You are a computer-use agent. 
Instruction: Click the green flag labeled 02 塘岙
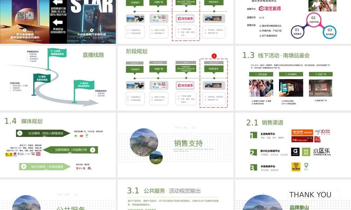42,78
